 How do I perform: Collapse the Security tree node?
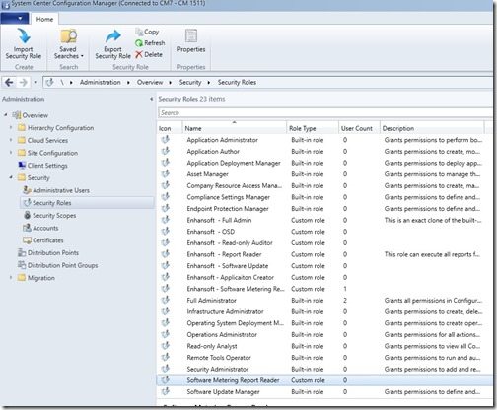click(11, 177)
